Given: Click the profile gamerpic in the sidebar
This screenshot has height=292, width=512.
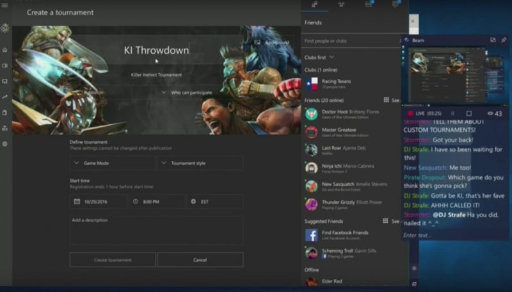Looking at the screenshot, I should [4, 28].
